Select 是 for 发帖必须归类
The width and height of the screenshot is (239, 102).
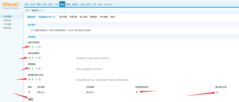(x=29, y=57)
